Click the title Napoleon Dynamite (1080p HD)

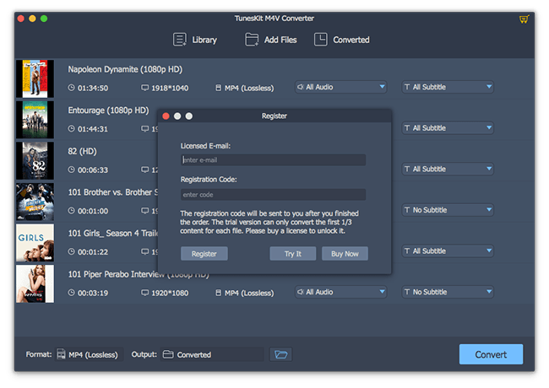pyautogui.click(x=125, y=69)
